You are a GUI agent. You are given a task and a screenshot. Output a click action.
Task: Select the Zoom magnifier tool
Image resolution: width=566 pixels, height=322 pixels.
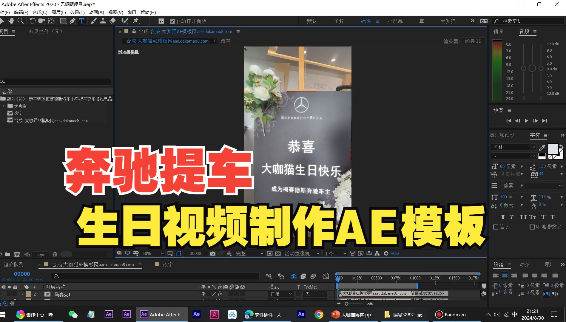21,21
